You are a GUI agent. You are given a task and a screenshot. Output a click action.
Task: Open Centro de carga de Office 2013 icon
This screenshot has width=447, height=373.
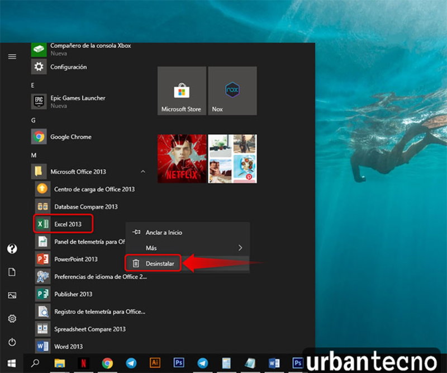click(x=42, y=189)
